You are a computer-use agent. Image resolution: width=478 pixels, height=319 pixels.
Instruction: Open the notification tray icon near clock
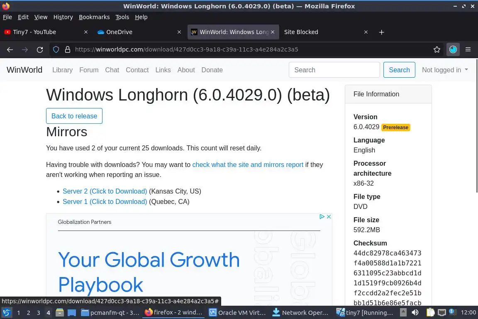[453, 312]
